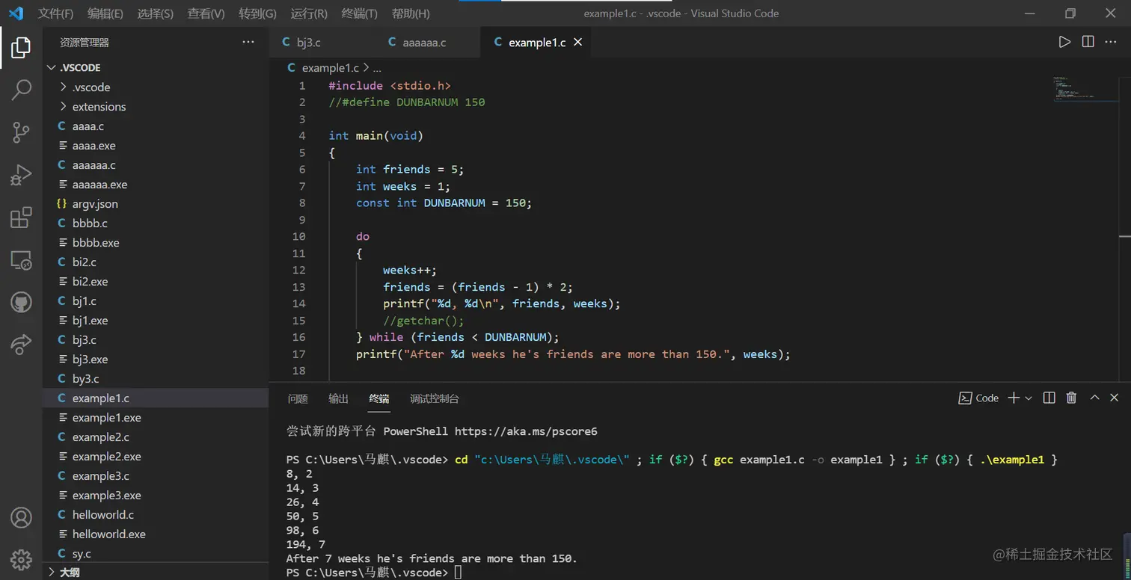The width and height of the screenshot is (1131, 580).
Task: Open the GitHub view icon
Action: 21,303
